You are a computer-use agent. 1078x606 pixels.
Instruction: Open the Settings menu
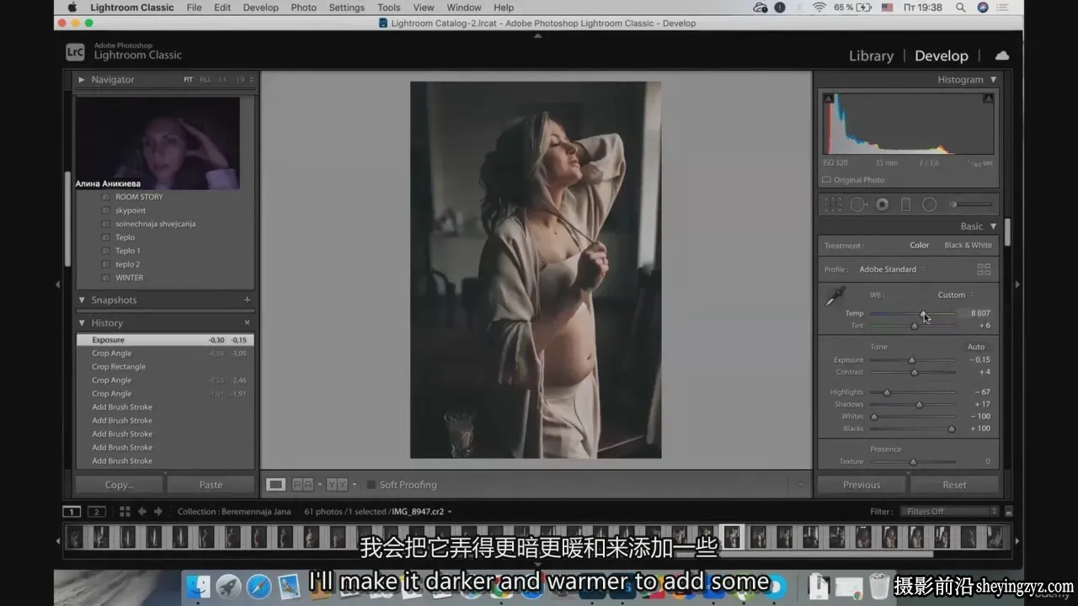pos(347,8)
